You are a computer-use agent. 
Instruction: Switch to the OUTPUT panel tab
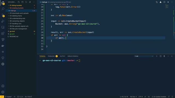click(x=63, y=56)
